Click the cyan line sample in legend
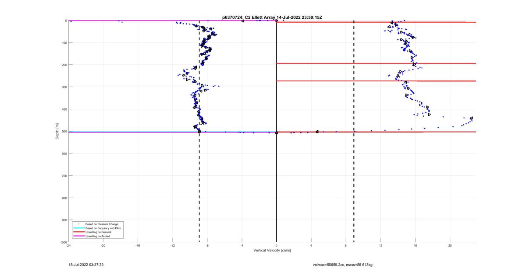This screenshot has height=272, width=526. click(x=78, y=228)
